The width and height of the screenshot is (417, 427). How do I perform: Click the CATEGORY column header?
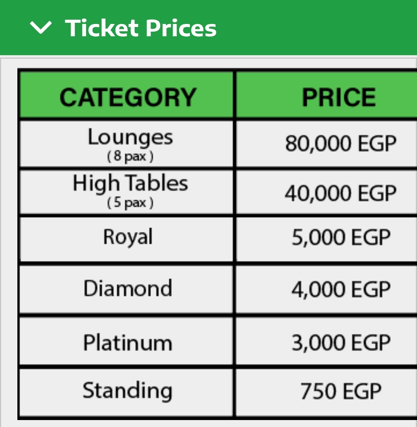click(x=128, y=97)
